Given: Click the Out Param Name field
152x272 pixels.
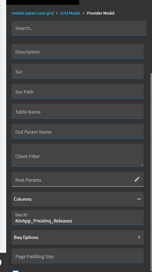Looking at the screenshot, I should point(78,131).
